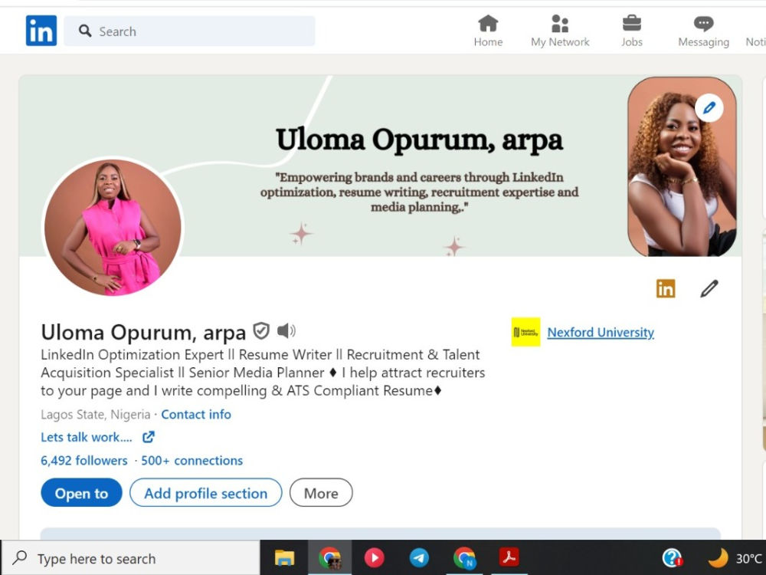This screenshot has height=575, width=766.
Task: Click the Nexford University logo
Action: click(x=525, y=332)
